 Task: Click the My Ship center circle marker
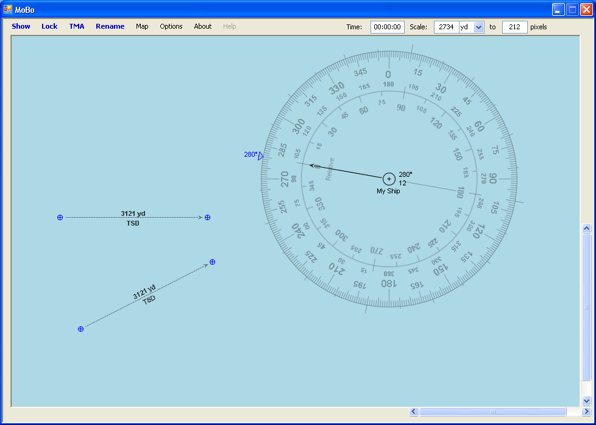[389, 179]
